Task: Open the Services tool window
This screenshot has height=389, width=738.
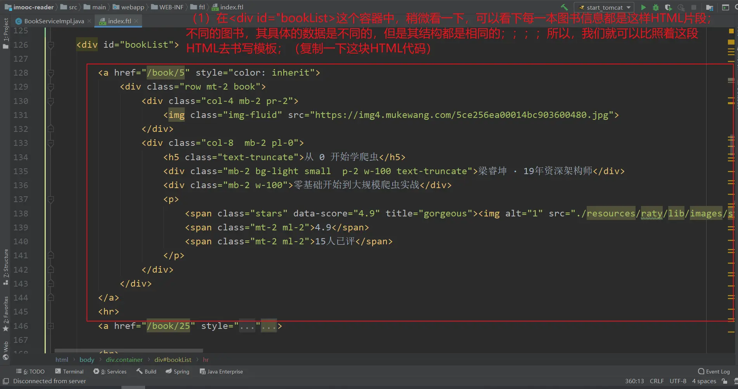Action: [x=110, y=372]
